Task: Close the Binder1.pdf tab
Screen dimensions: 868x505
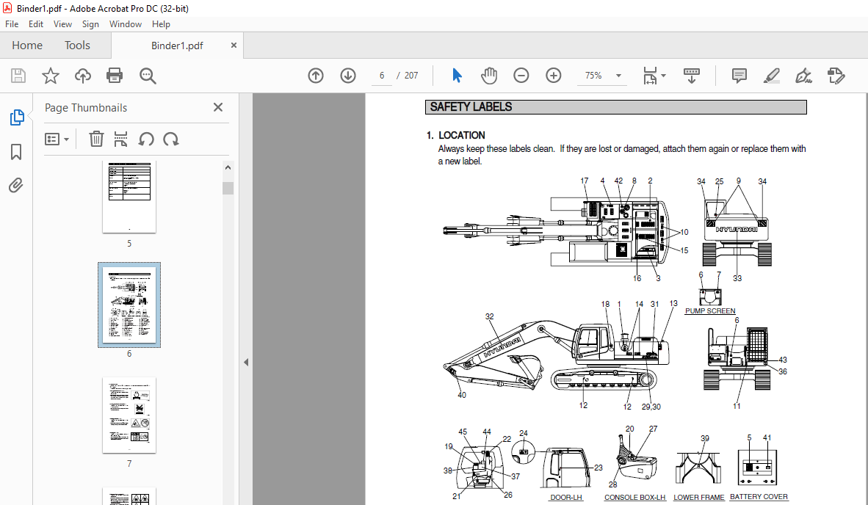Action: coord(234,46)
